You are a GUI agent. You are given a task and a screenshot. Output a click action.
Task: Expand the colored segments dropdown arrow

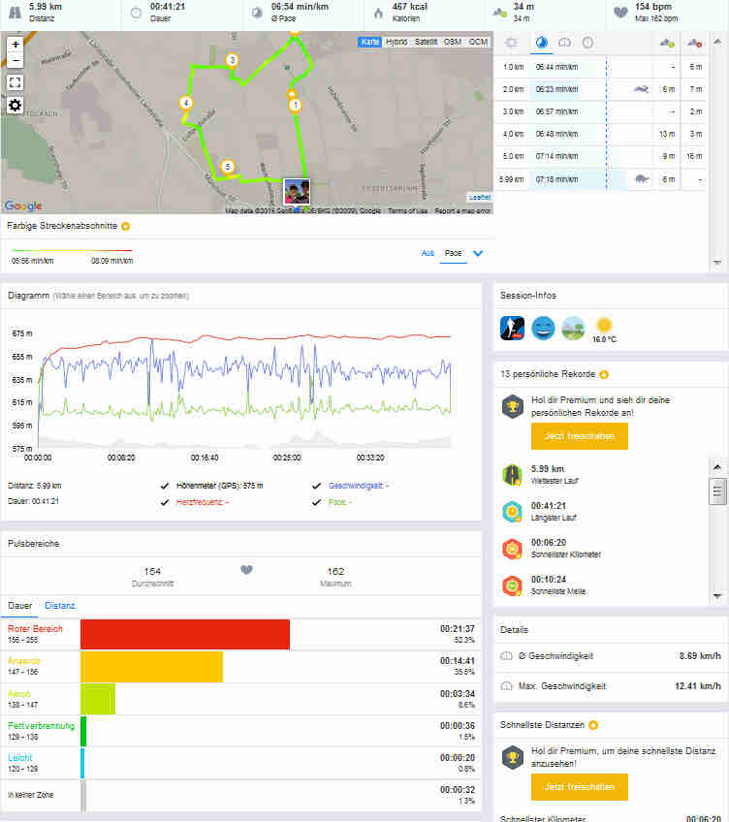[478, 254]
